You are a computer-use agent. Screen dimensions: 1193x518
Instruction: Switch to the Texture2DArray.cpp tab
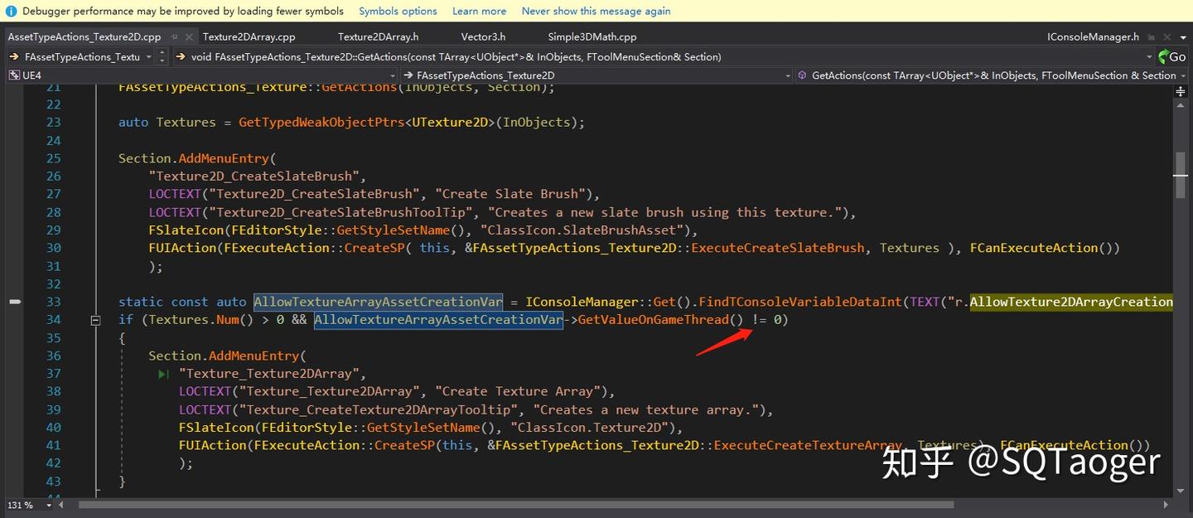249,36
